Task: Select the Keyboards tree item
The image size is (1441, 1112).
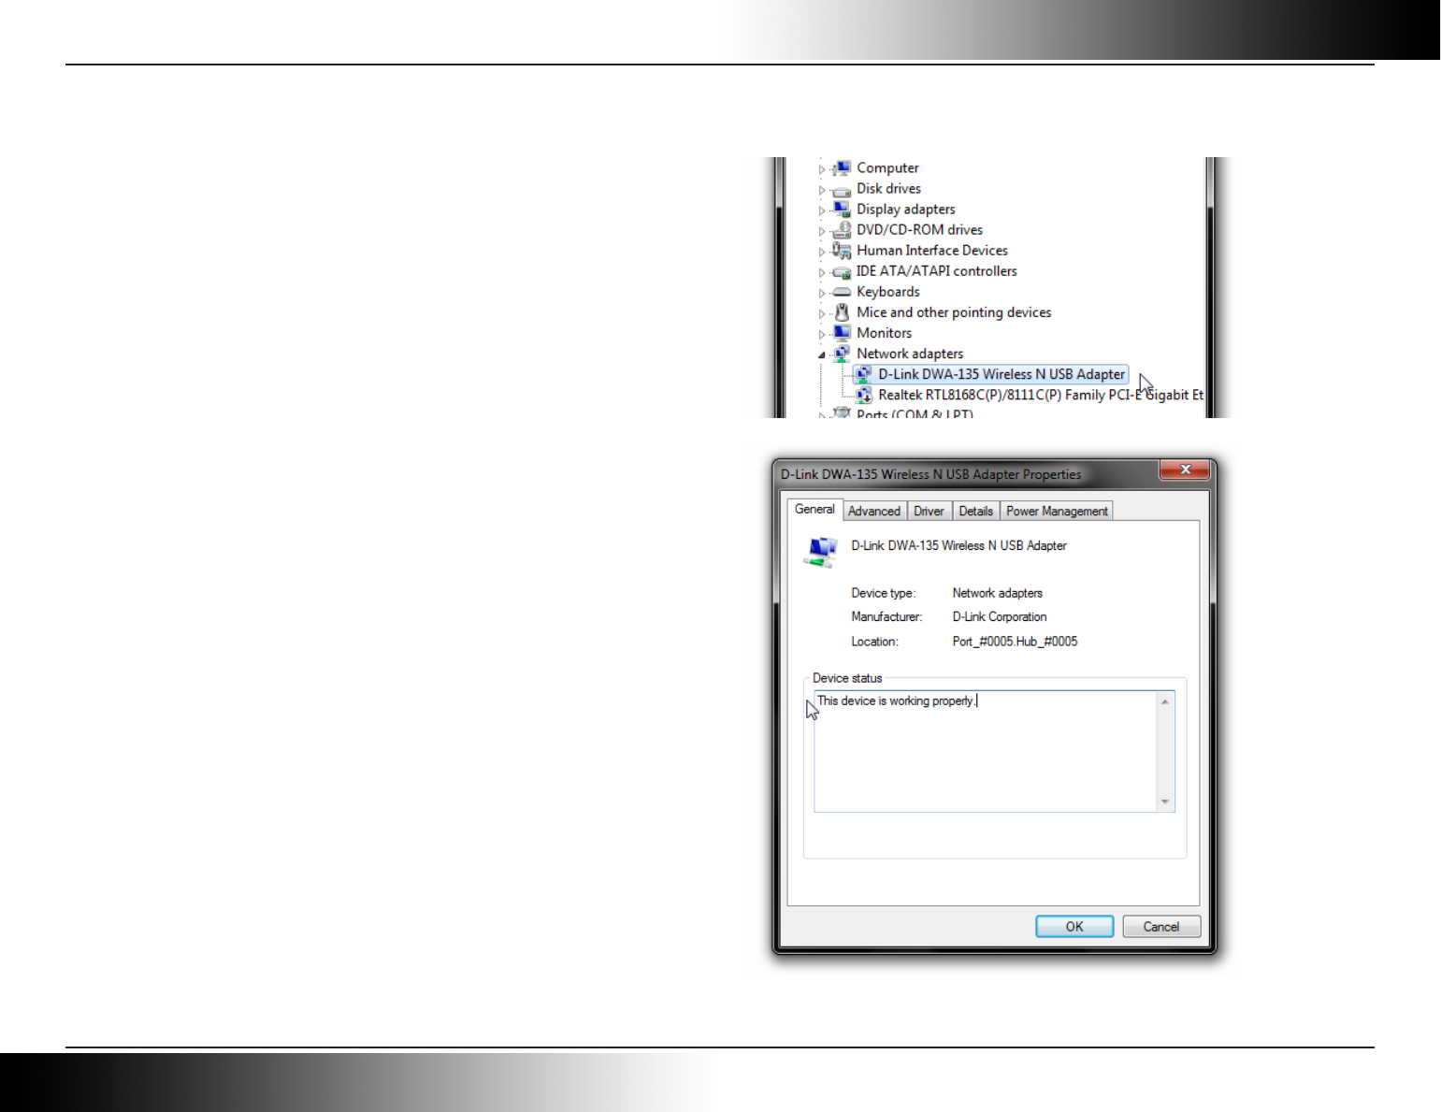Action: point(887,292)
